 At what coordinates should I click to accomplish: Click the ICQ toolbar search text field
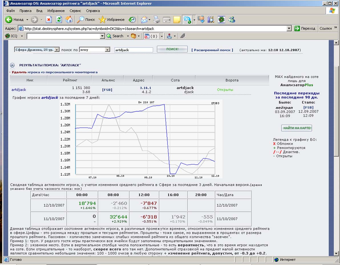coord(64,36)
